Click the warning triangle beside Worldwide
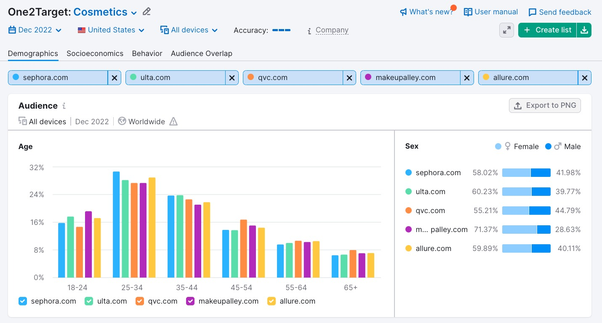 click(x=173, y=121)
